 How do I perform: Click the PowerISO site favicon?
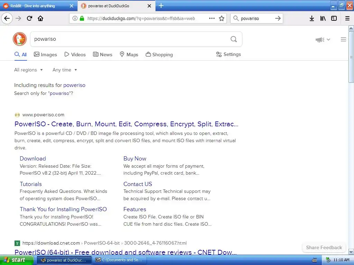pos(17,115)
